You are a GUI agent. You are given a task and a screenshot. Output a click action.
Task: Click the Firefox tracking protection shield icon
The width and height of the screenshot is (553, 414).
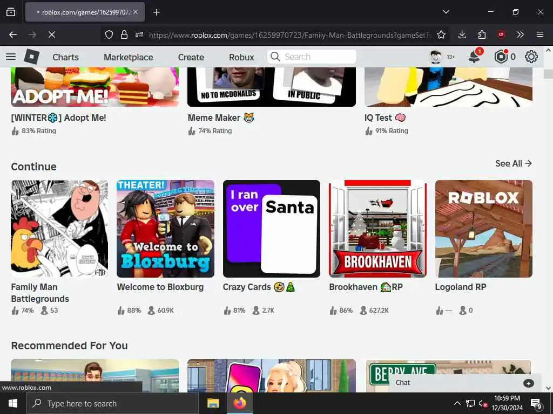(x=109, y=34)
